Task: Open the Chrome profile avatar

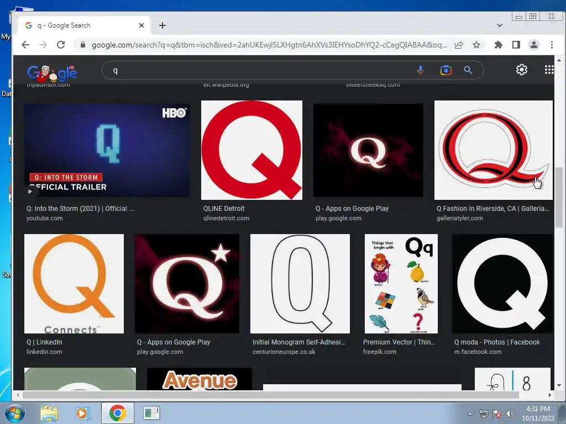Action: pyautogui.click(x=534, y=45)
